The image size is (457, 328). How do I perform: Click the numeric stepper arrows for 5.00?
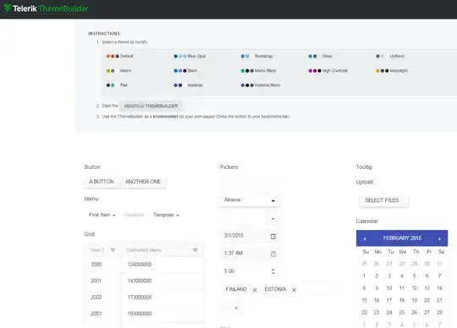(273, 271)
